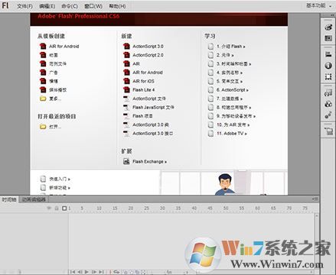Screen dimensions: 336x275
Task: Click the Fl application logo
Action: click(5, 5)
